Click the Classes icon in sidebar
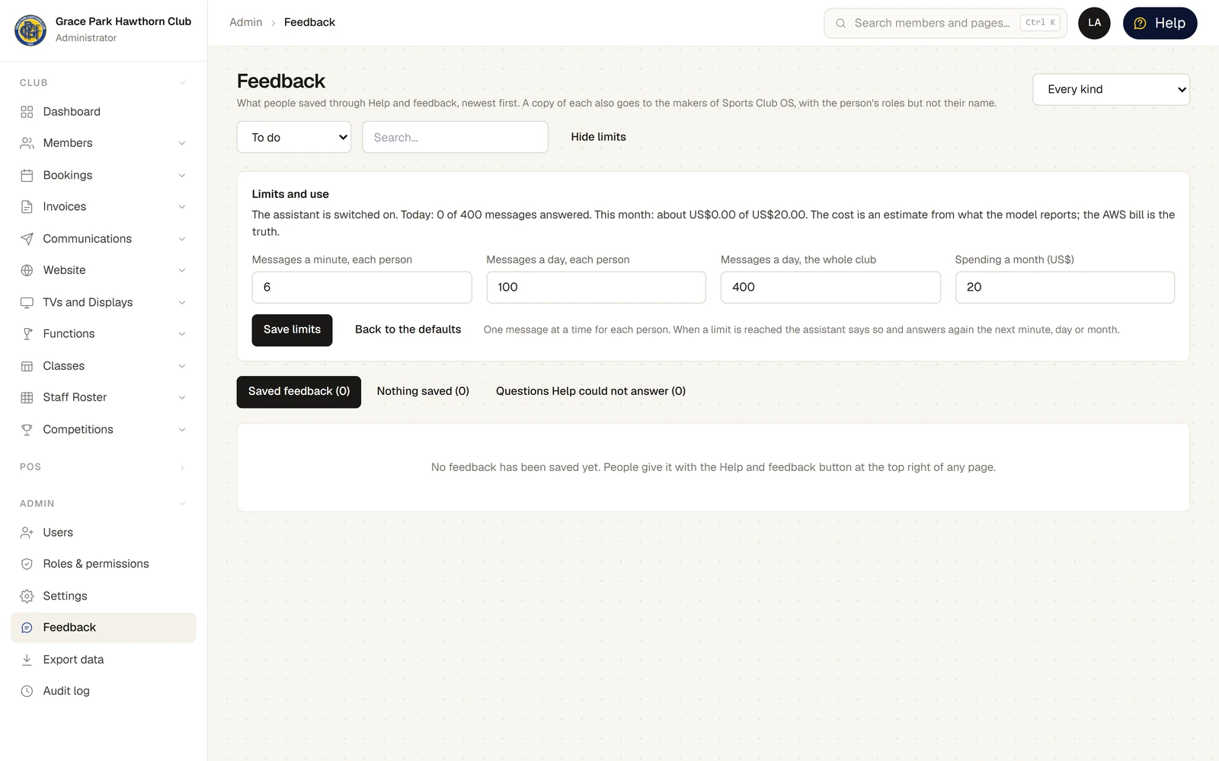Screen dimensions: 1219x761 27,366
